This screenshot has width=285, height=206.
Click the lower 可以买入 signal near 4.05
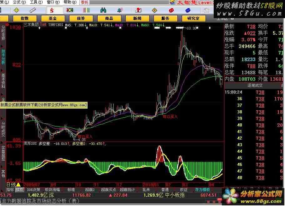(85, 136)
